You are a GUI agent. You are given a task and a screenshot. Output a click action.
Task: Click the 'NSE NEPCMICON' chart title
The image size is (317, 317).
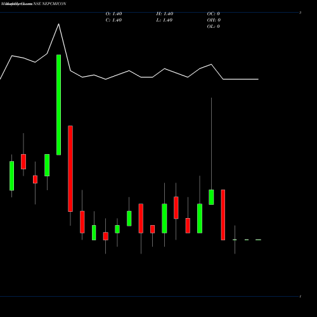point(49,4)
